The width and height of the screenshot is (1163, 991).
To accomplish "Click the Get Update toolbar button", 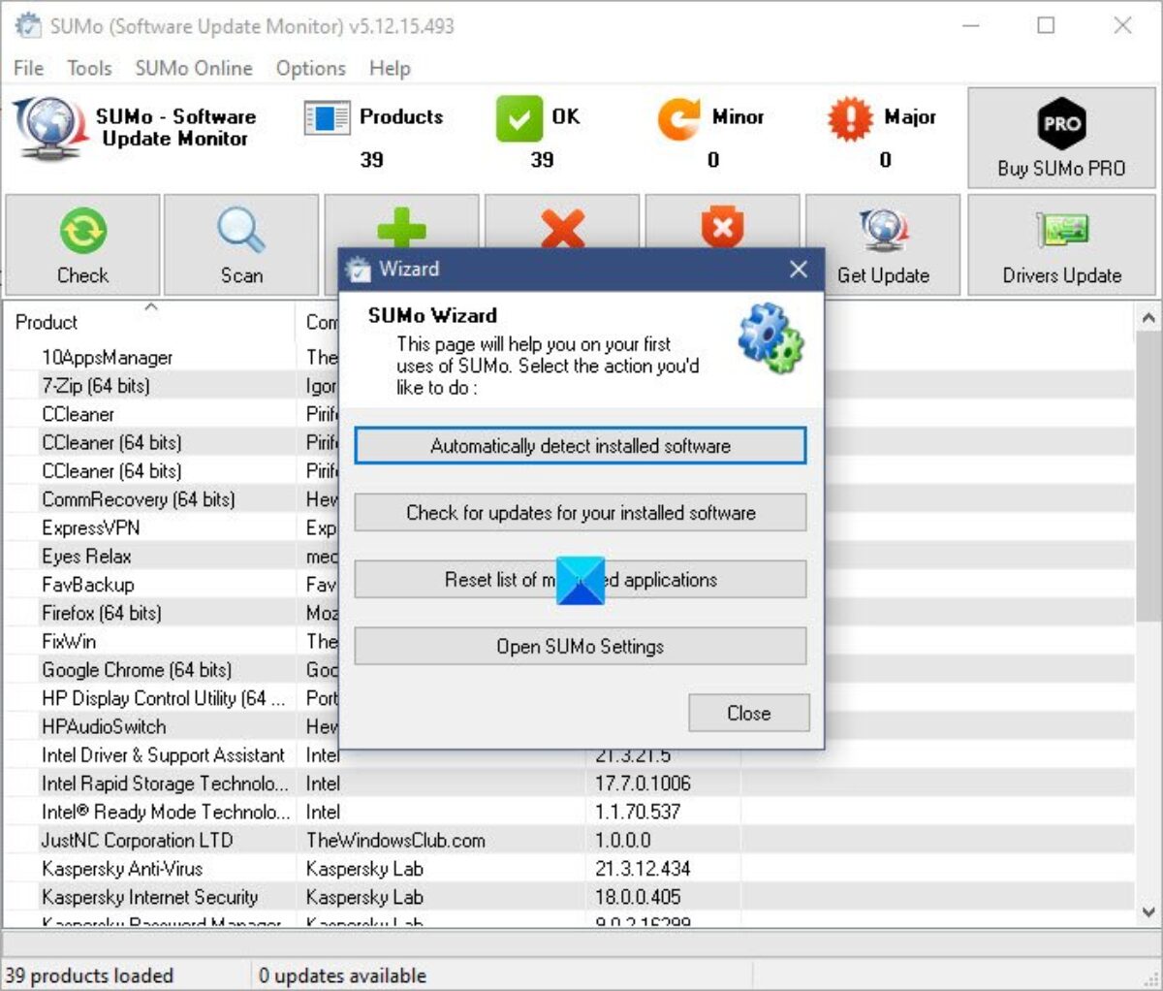I will (883, 245).
